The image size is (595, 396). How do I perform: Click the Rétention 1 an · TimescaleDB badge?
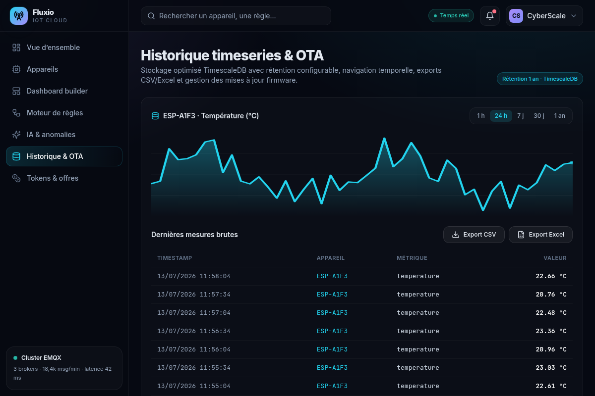click(x=540, y=79)
